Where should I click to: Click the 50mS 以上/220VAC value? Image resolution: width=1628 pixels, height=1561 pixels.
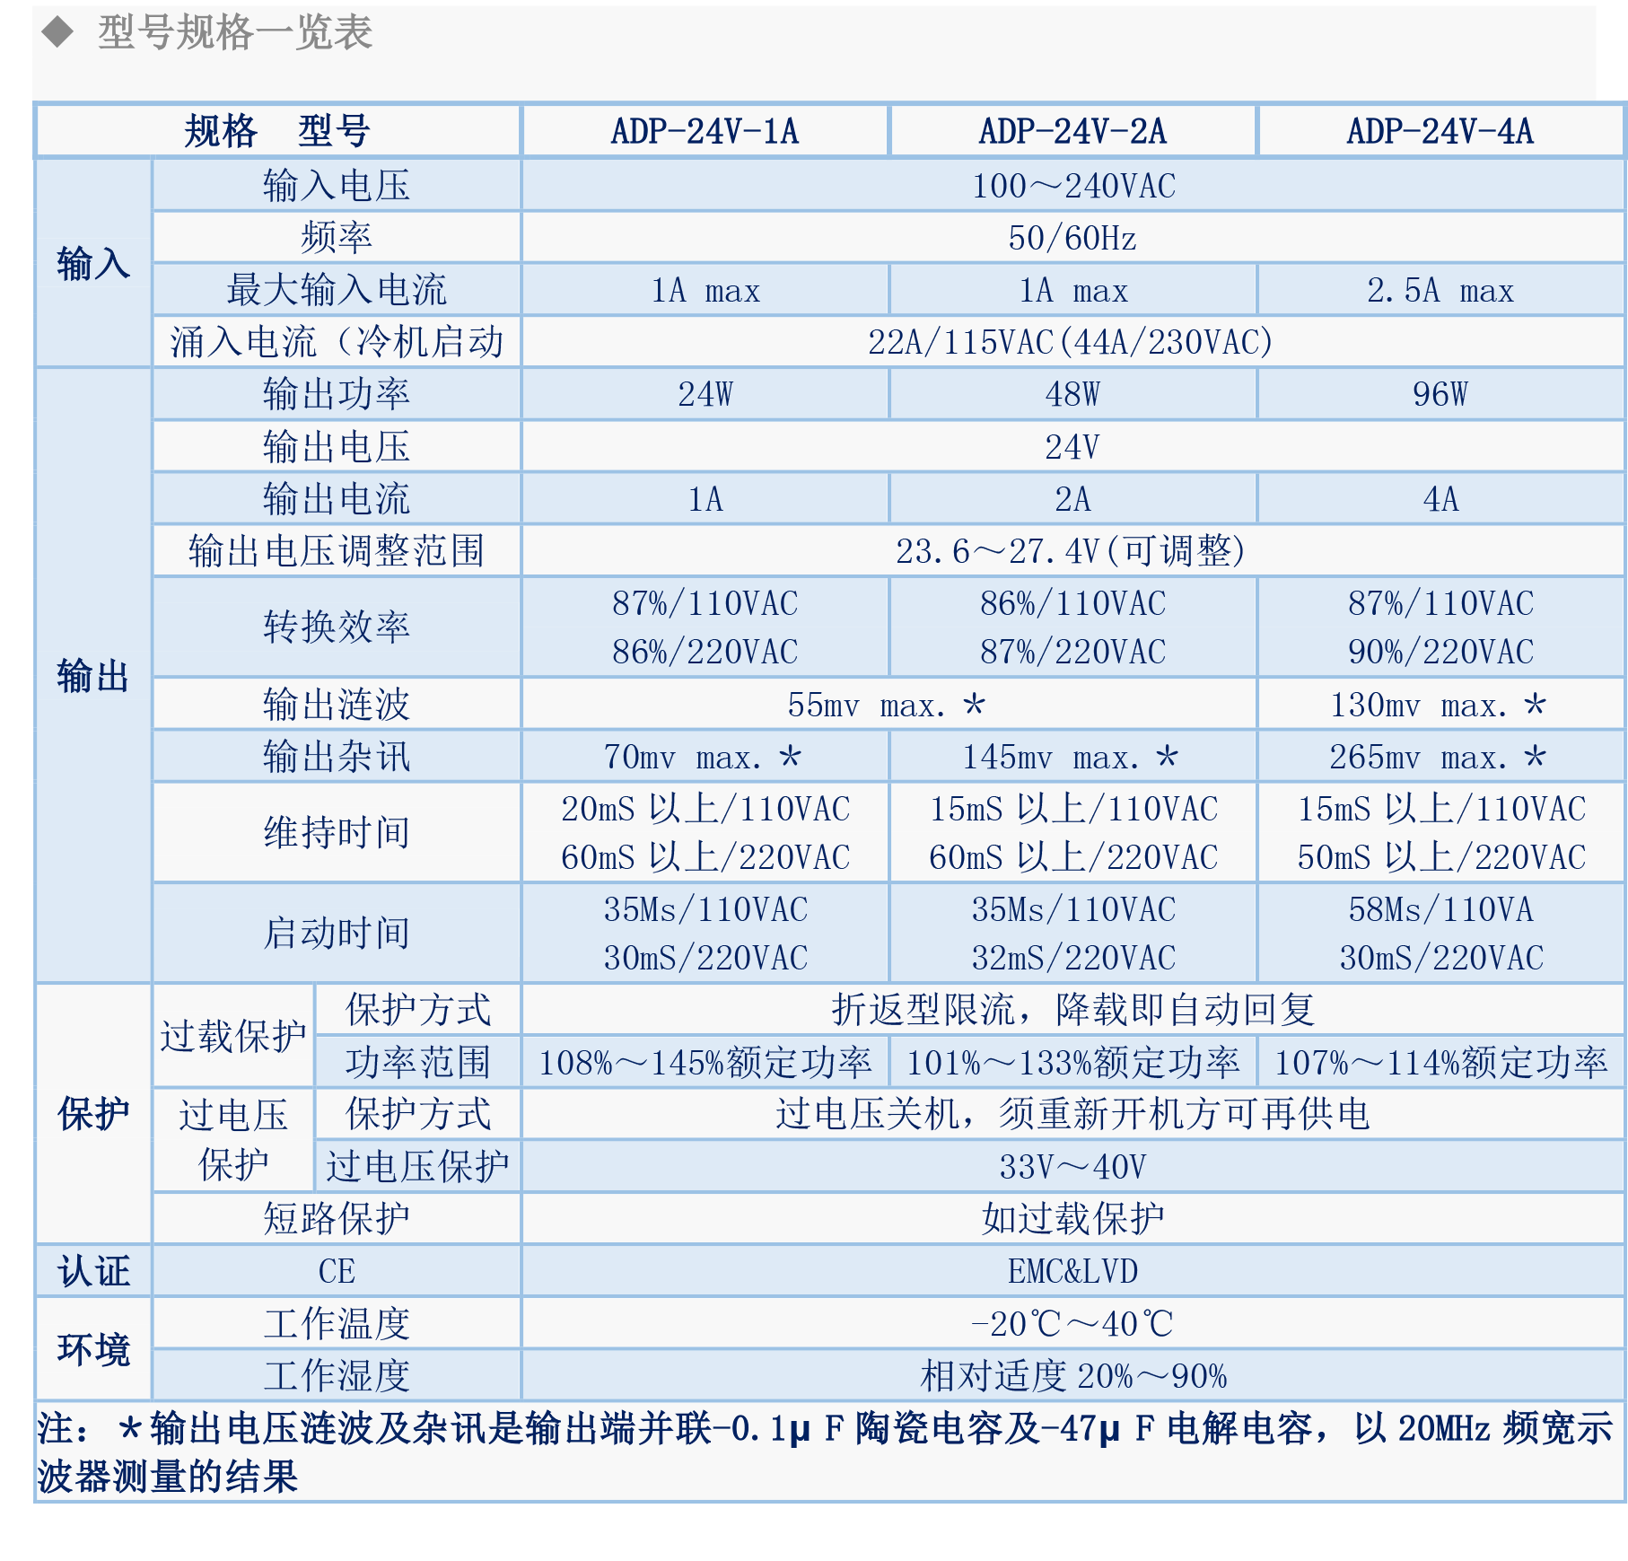1440,857
